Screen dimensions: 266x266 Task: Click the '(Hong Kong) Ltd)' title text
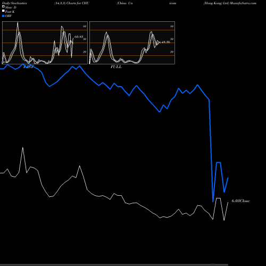tap(217, 3)
